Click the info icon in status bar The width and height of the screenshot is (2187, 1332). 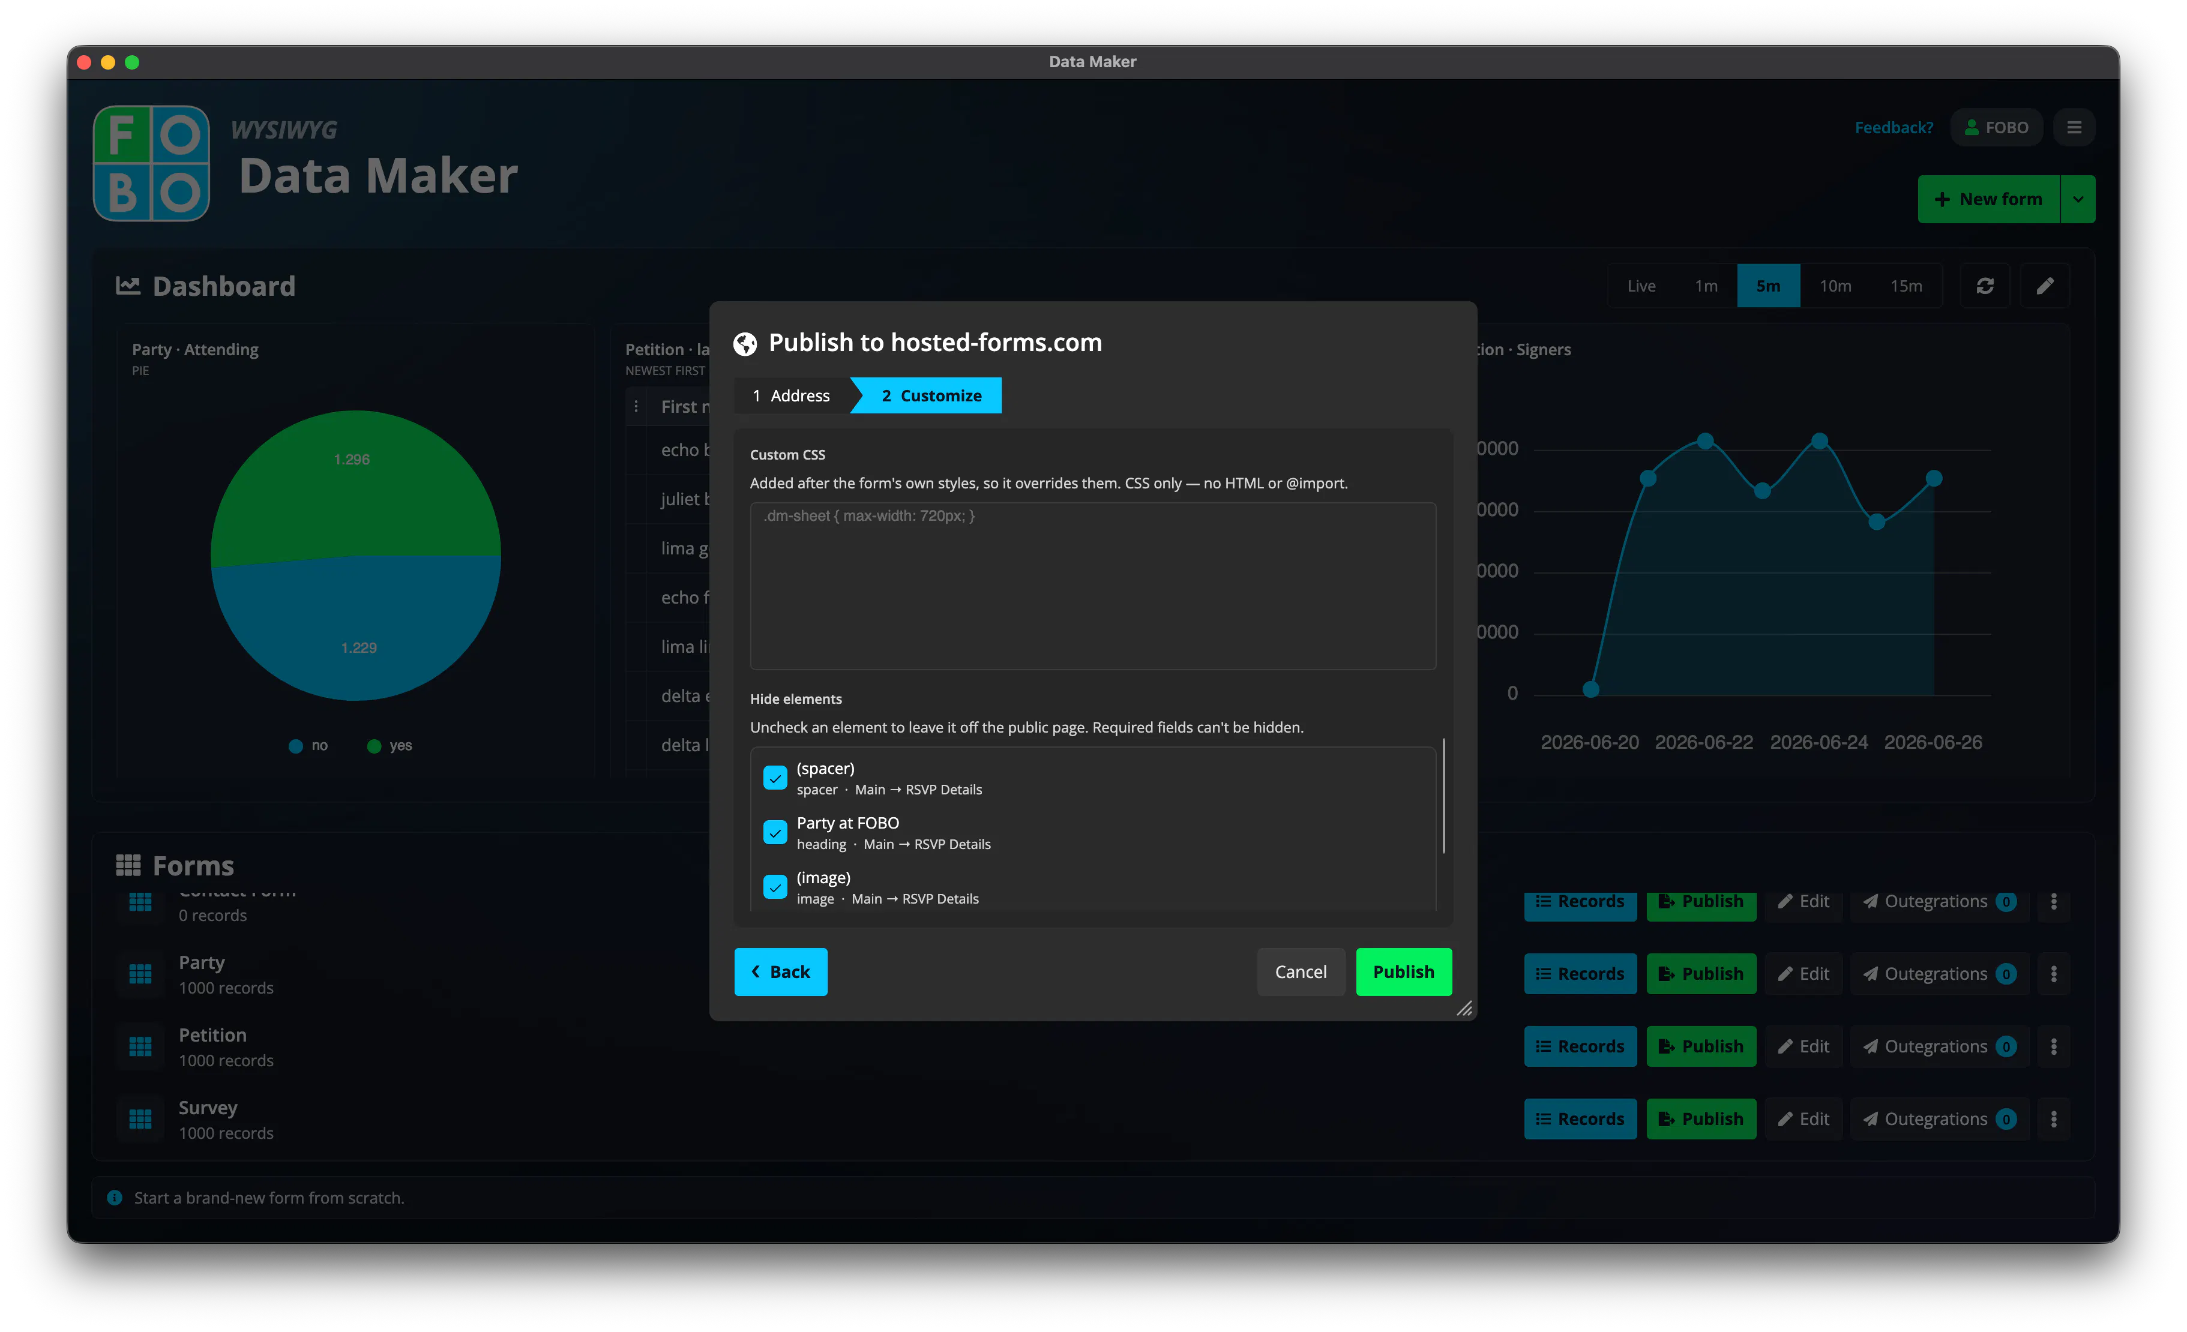click(x=115, y=1198)
